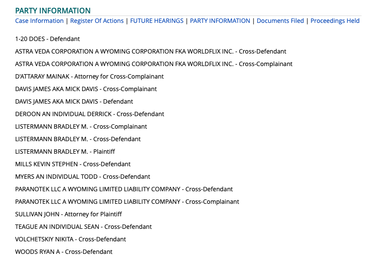This screenshot has width=378, height=269.
Task: Select WOODS RYAN A Cross-Defendant row
Action: pos(64,252)
